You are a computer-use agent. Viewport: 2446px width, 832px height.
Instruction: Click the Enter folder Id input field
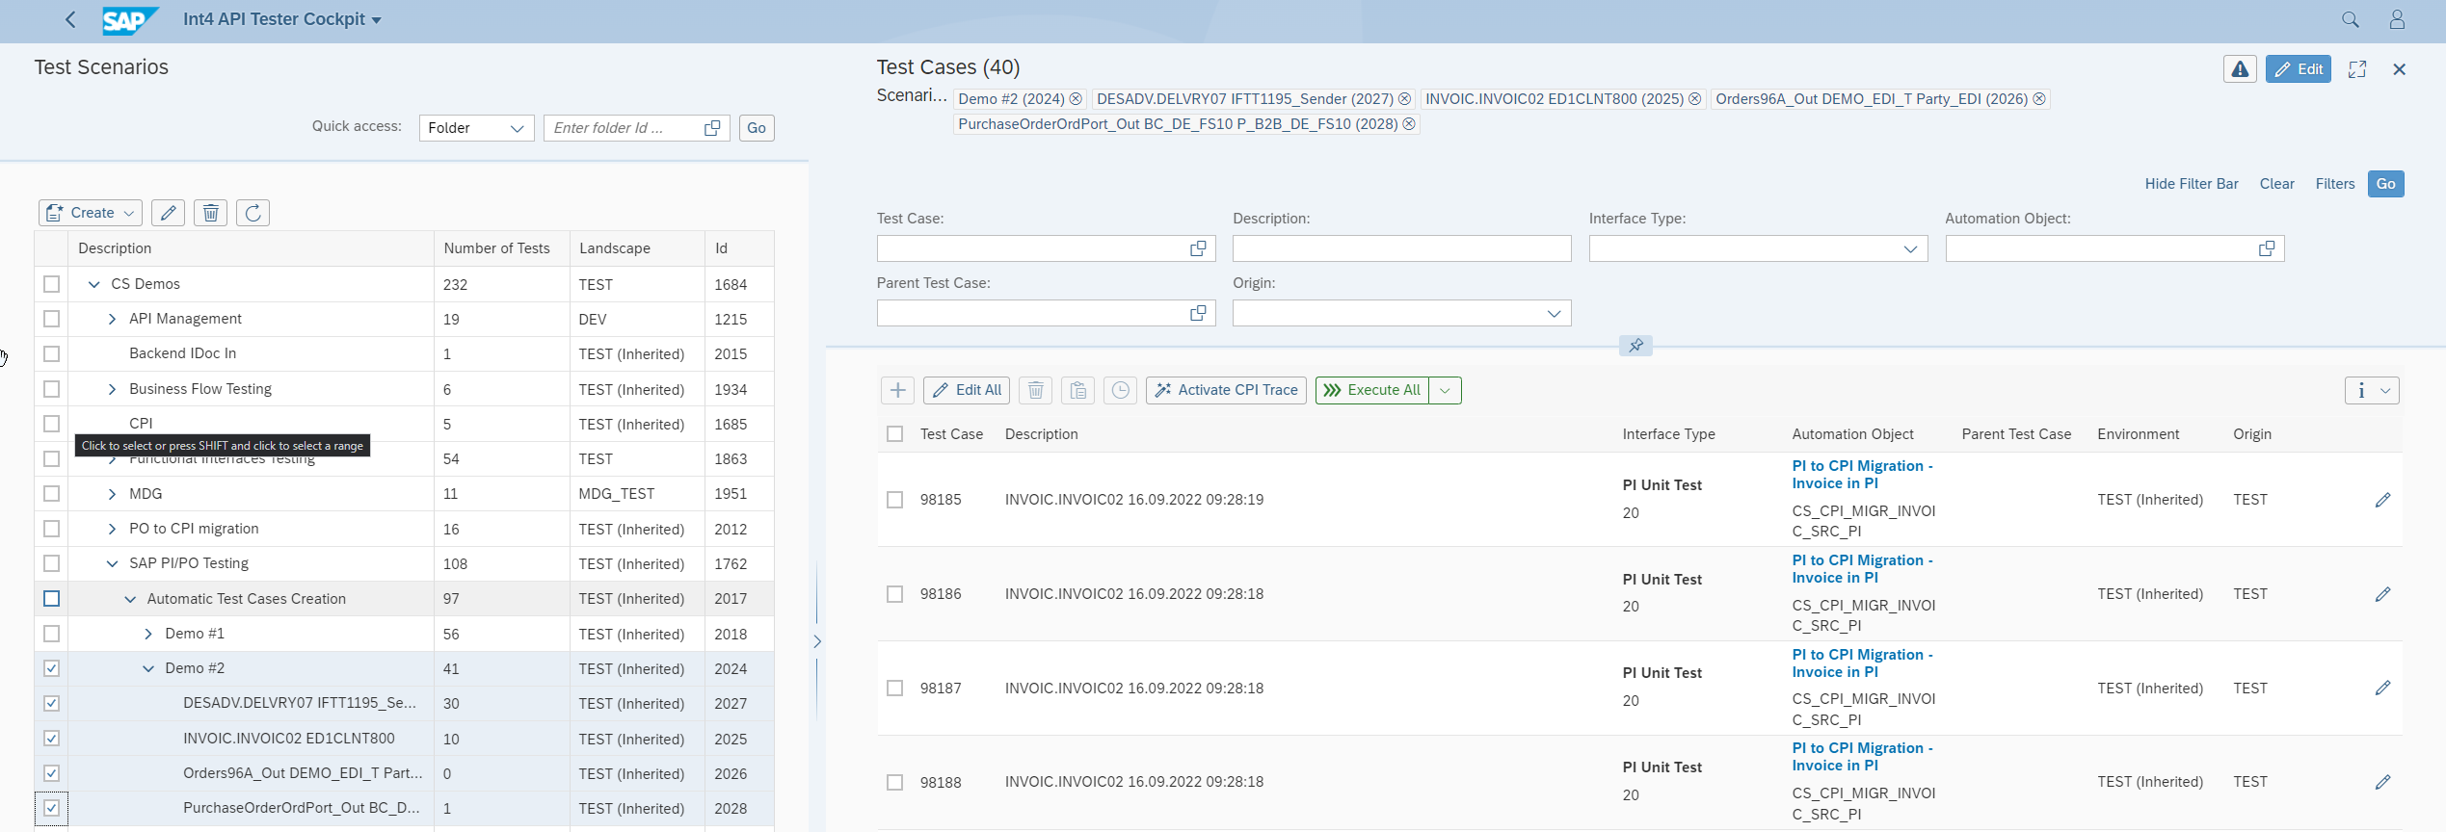[x=623, y=128]
